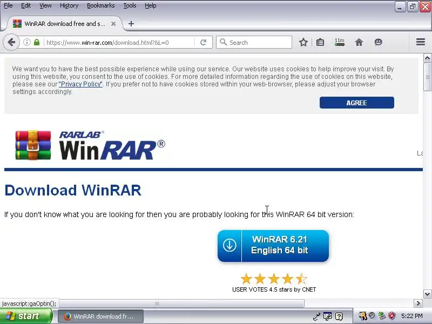Reload the page with the refresh icon
The image size is (432, 324).
pos(204,43)
